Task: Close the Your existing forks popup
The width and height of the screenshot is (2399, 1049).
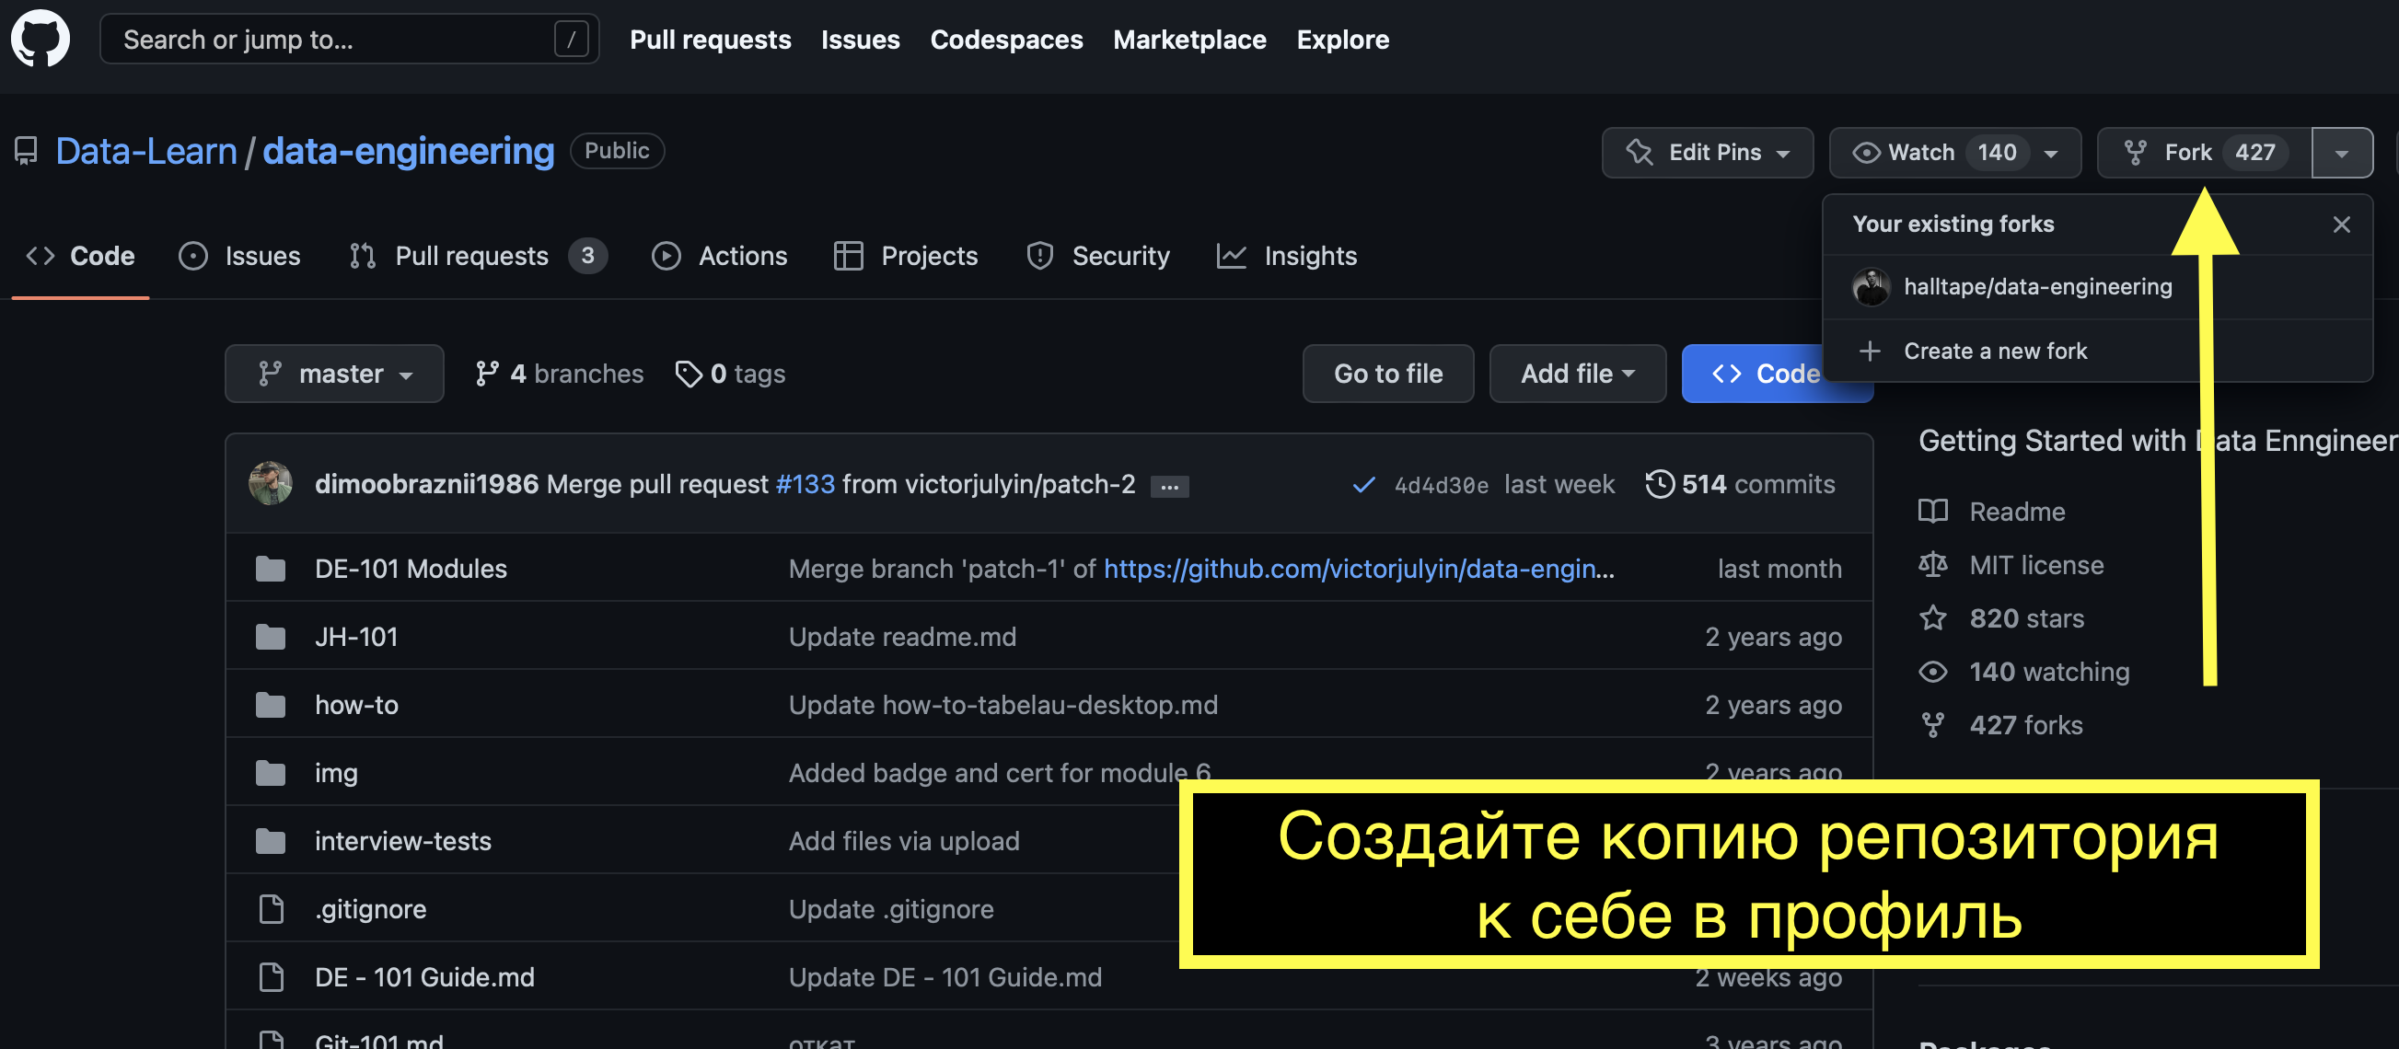Action: [2341, 225]
